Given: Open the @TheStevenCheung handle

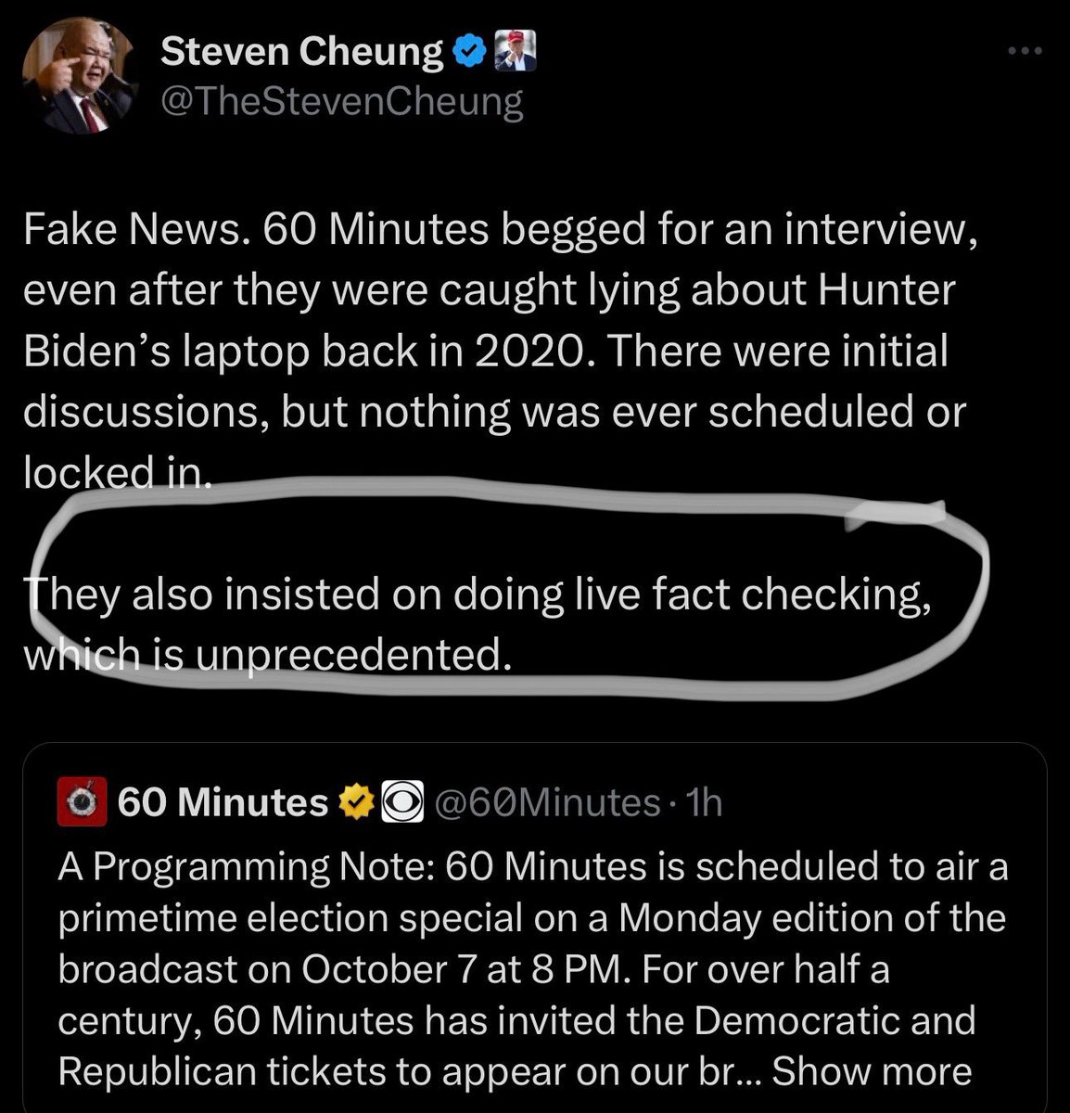Looking at the screenshot, I should (342, 101).
